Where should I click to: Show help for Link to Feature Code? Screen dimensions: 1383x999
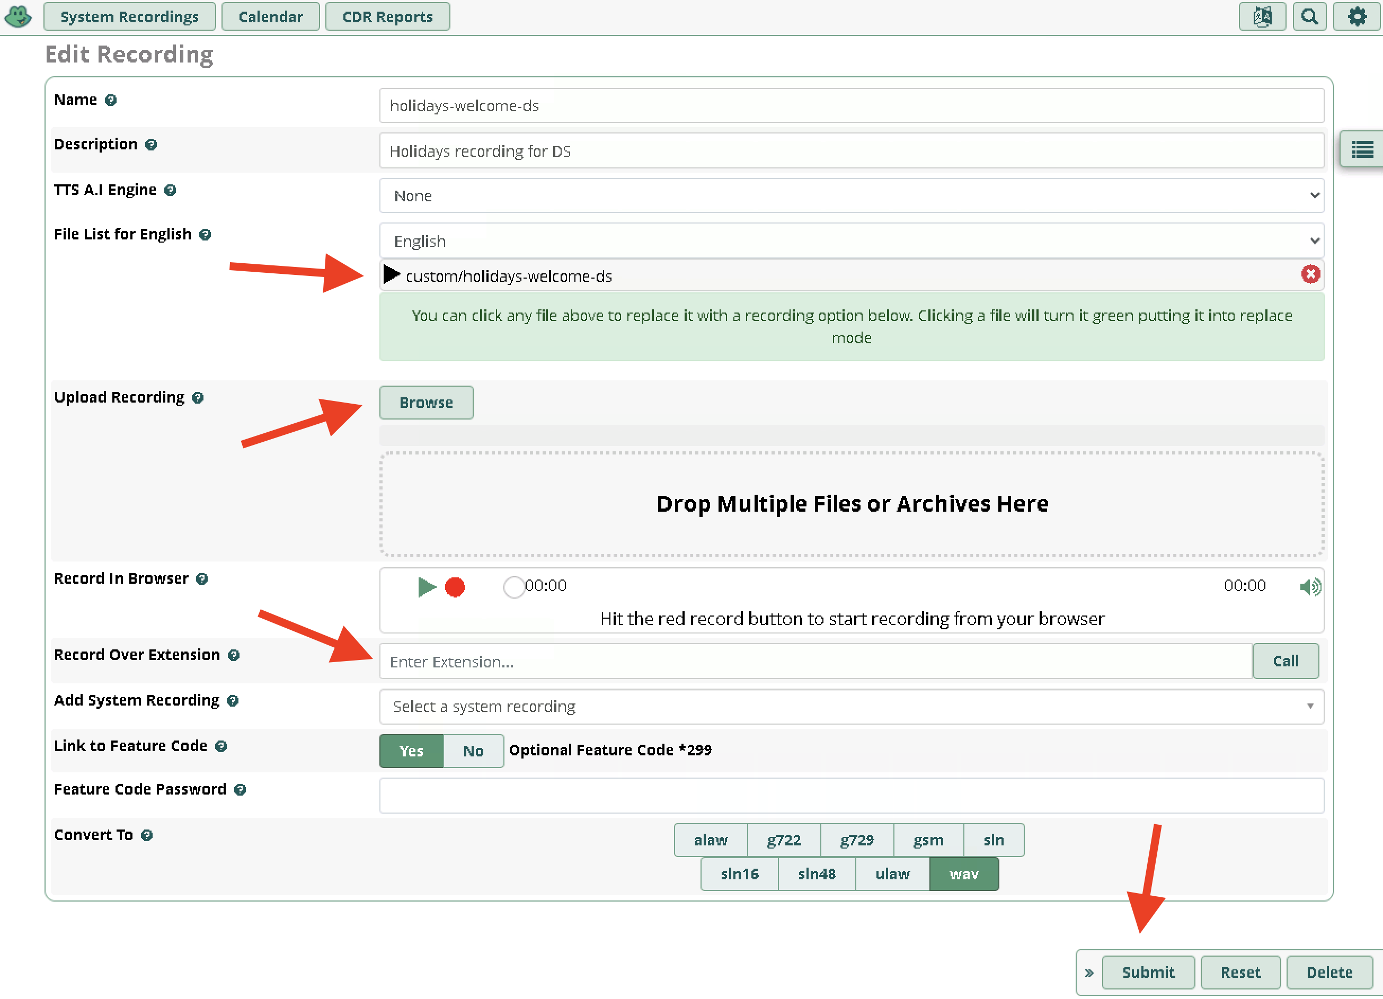tap(221, 747)
